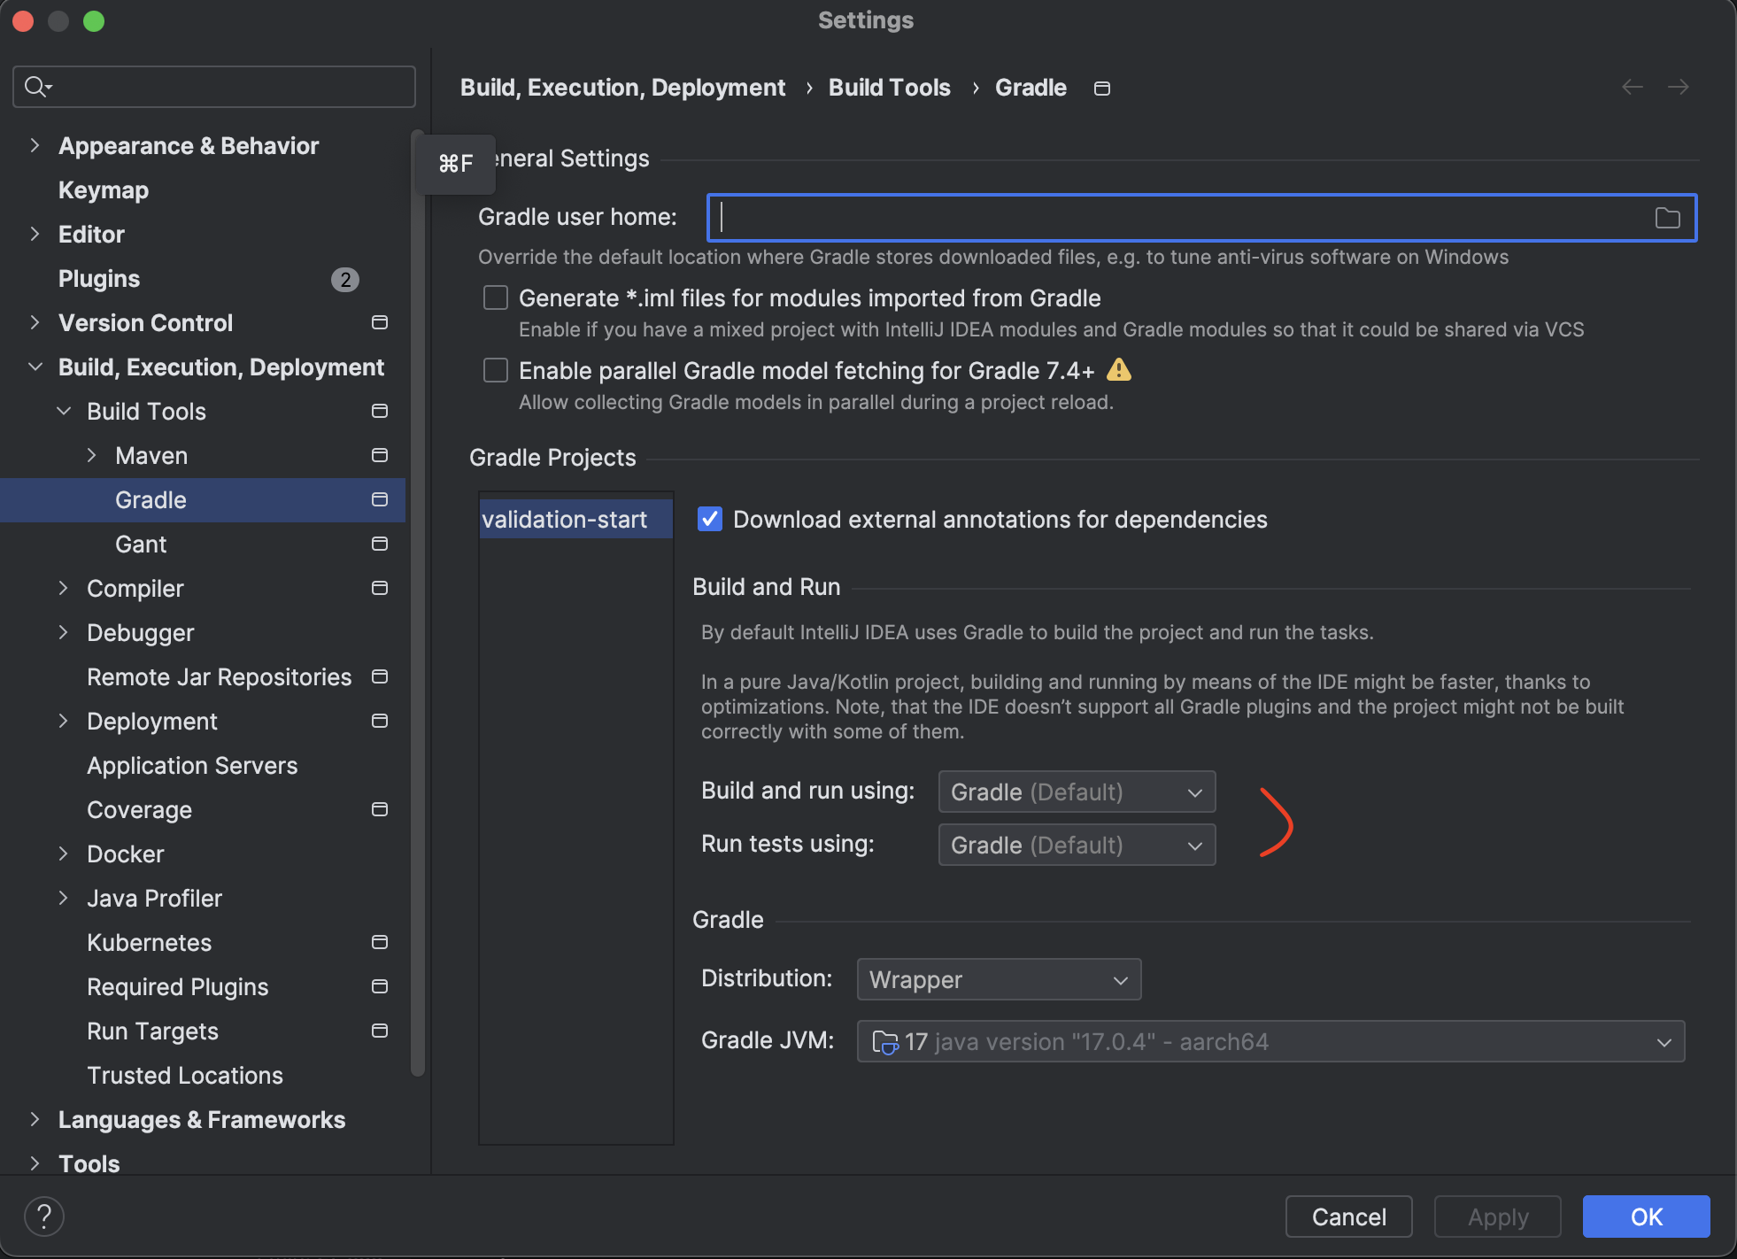The image size is (1737, 1259).
Task: Expand the Maven node
Action: [x=91, y=455]
